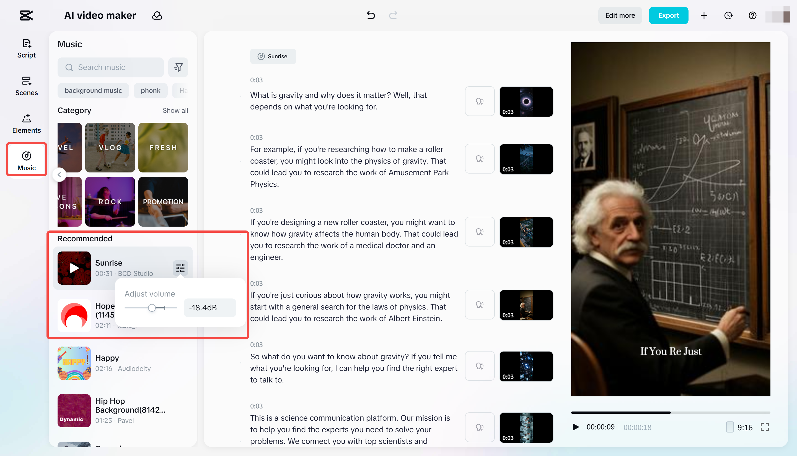This screenshot has height=456, width=797.
Task: Click the volume slider showing -18.4dB
Action: point(152,308)
